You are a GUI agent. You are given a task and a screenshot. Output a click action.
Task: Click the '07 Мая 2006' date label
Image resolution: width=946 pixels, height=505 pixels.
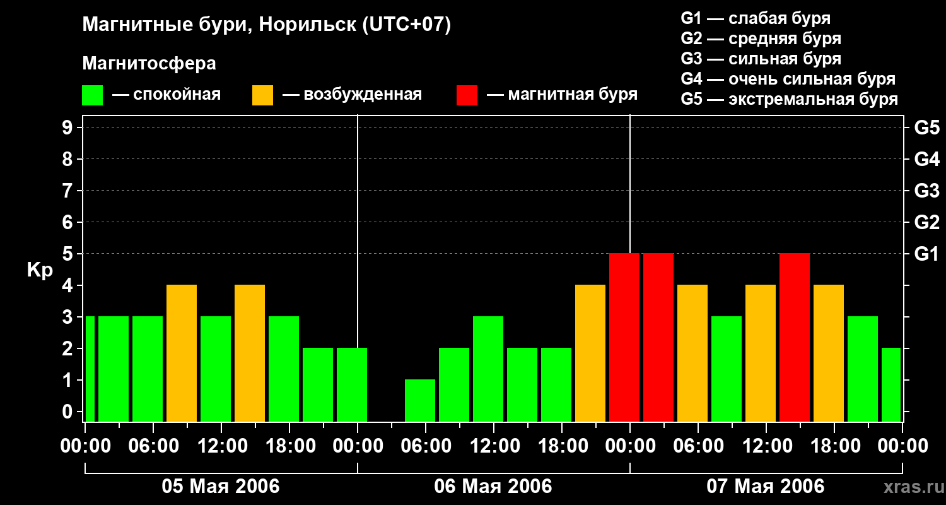tap(766, 486)
